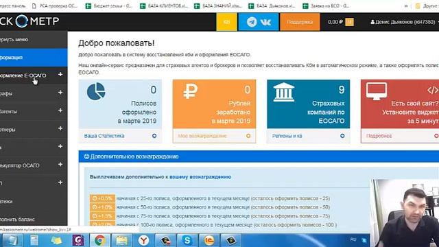Click the Skype tray icon
Screen dimensions: 439x247
(x=364, y=240)
